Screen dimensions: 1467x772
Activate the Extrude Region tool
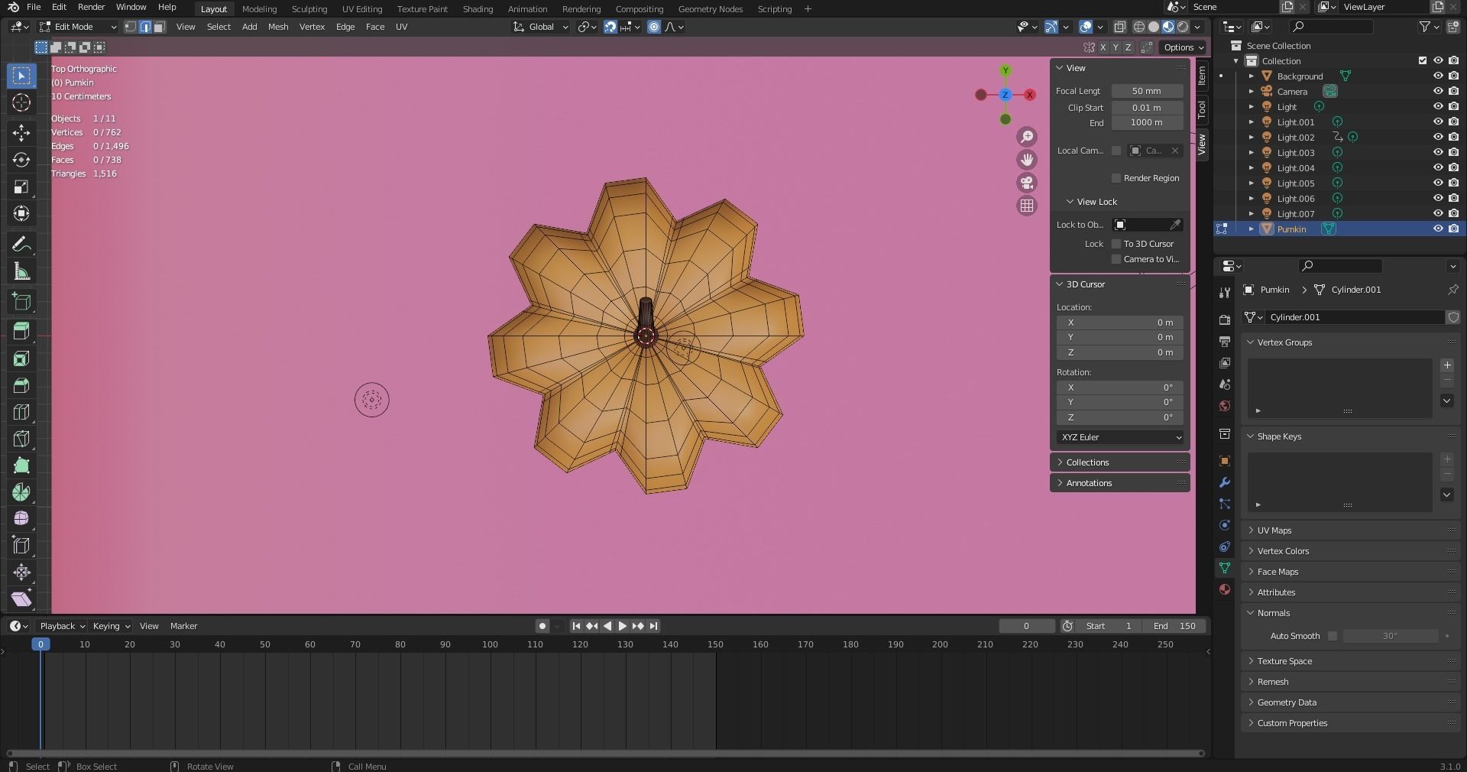click(21, 331)
